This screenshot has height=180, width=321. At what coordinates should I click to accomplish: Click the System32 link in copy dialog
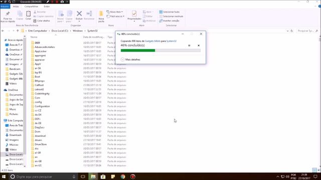172,41
